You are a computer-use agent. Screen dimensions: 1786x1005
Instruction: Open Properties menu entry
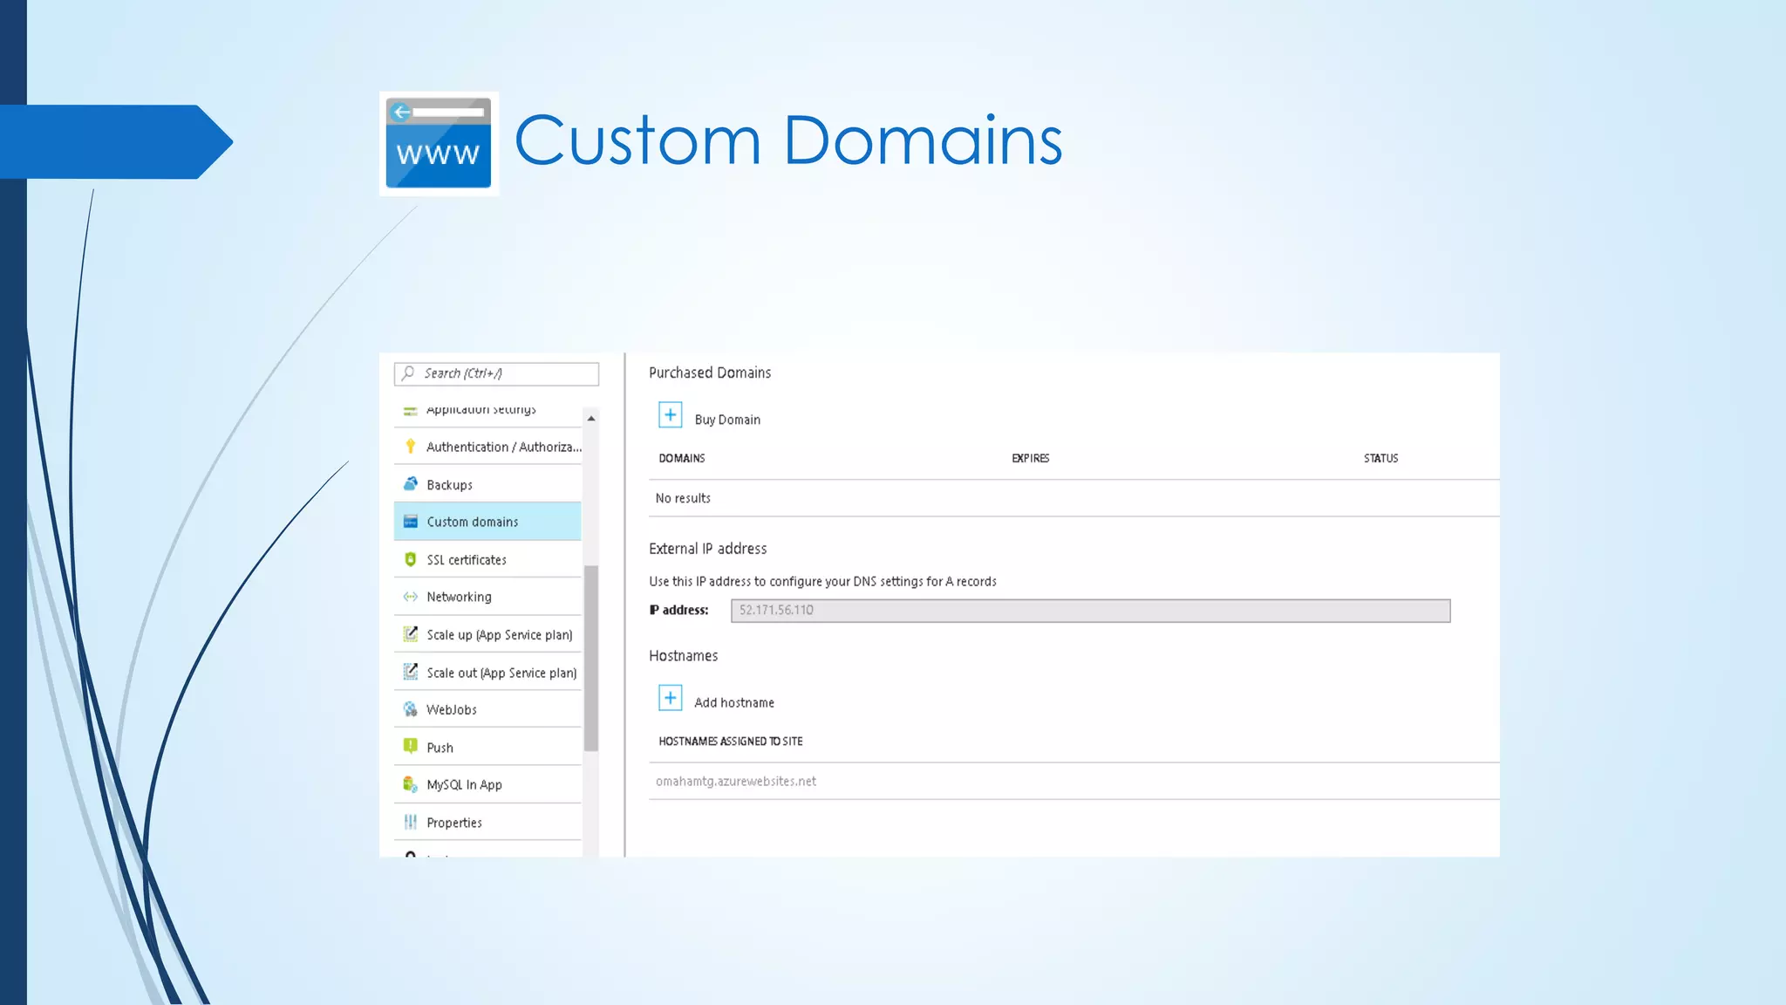(487, 822)
